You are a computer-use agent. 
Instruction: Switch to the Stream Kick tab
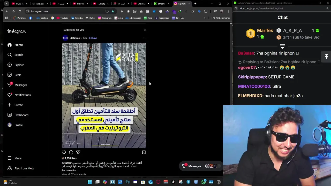click(x=161, y=4)
